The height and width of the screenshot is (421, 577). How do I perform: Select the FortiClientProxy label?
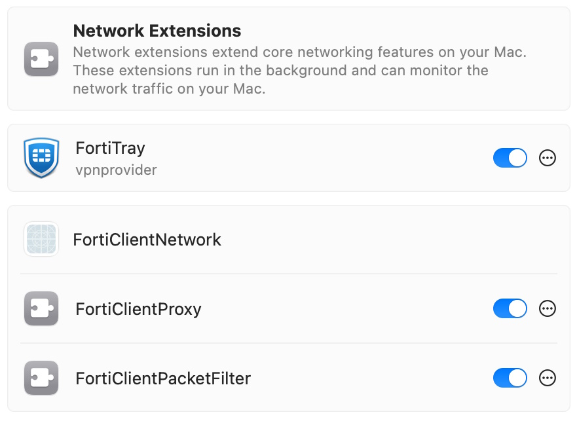click(x=138, y=309)
